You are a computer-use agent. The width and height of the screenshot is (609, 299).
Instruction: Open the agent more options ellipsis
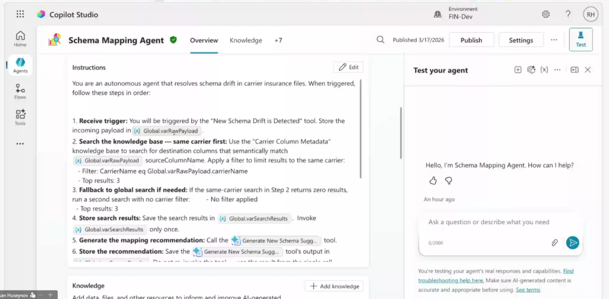pyautogui.click(x=554, y=40)
